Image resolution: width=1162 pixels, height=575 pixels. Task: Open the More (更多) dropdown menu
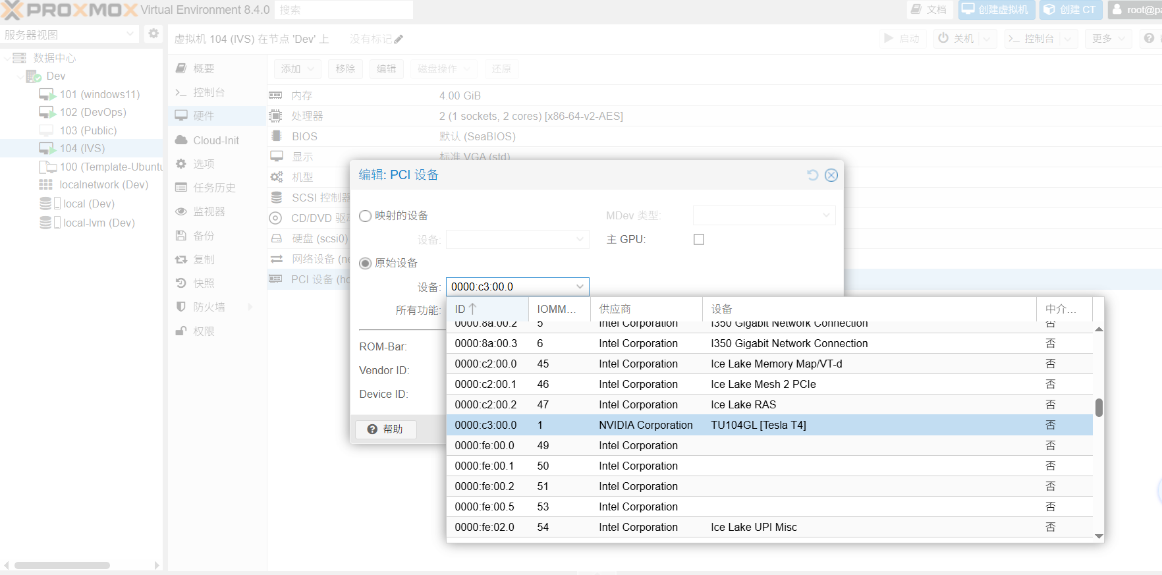(x=1109, y=39)
